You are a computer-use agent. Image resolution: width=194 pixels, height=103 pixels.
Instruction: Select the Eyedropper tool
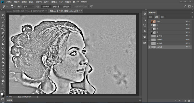pos(3,33)
